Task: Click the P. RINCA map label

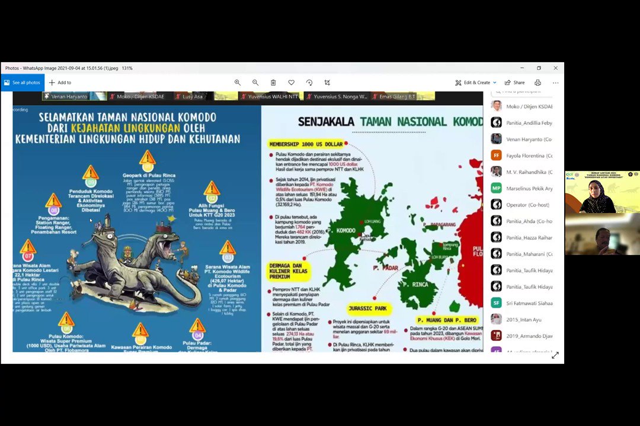Action: pos(415,285)
